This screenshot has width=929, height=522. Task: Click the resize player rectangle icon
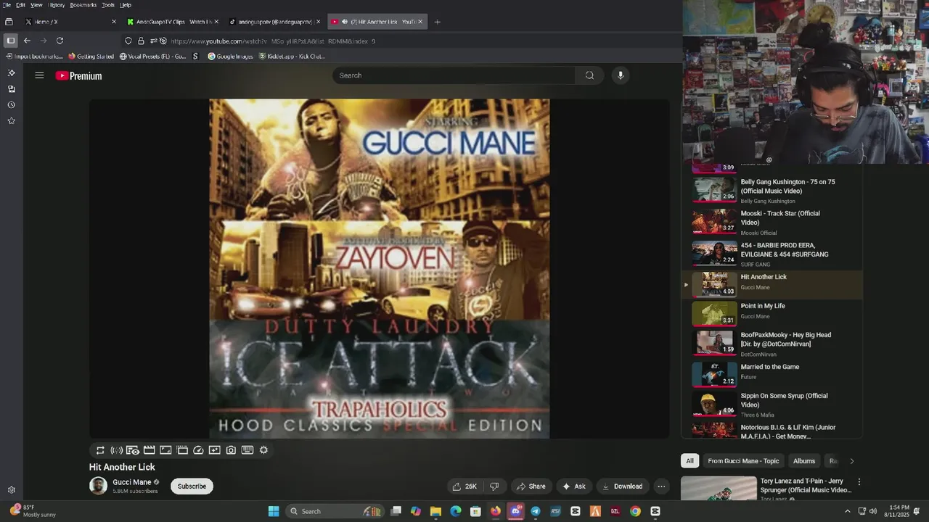(165, 450)
